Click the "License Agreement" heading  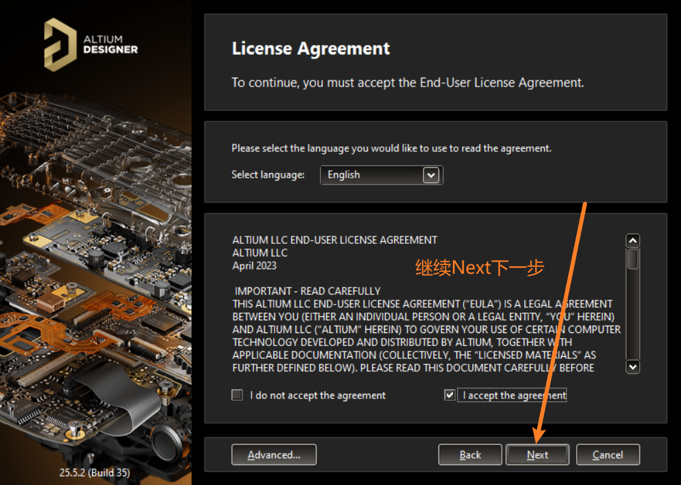pos(311,48)
